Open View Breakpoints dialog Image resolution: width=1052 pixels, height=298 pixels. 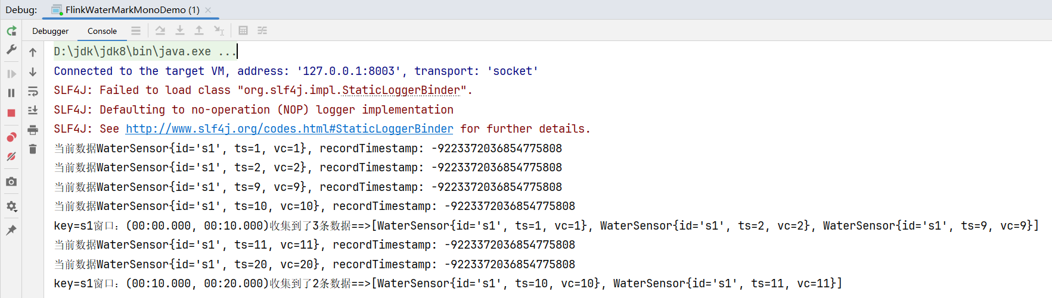point(11,137)
